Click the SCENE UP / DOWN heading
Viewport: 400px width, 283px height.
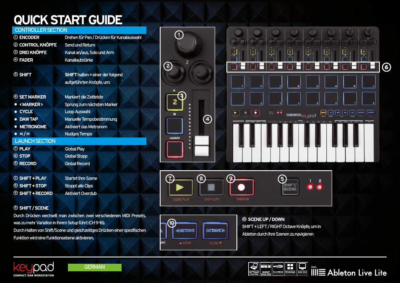point(266,219)
